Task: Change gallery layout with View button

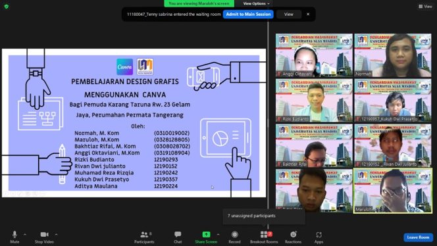Action: point(425,6)
